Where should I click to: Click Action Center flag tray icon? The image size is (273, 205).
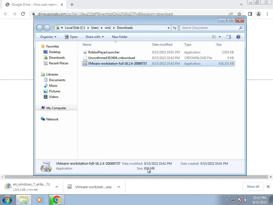pos(240,200)
